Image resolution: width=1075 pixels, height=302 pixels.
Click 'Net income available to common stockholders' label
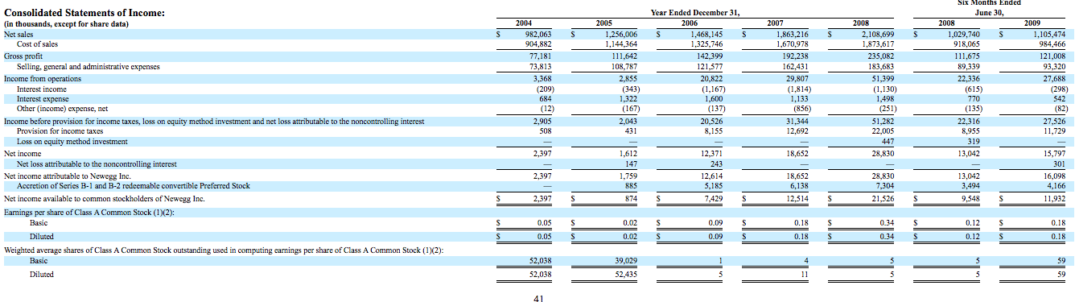pos(105,198)
